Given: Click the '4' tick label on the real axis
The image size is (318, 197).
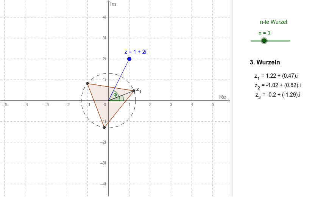Looking at the screenshot, I should point(192,105).
